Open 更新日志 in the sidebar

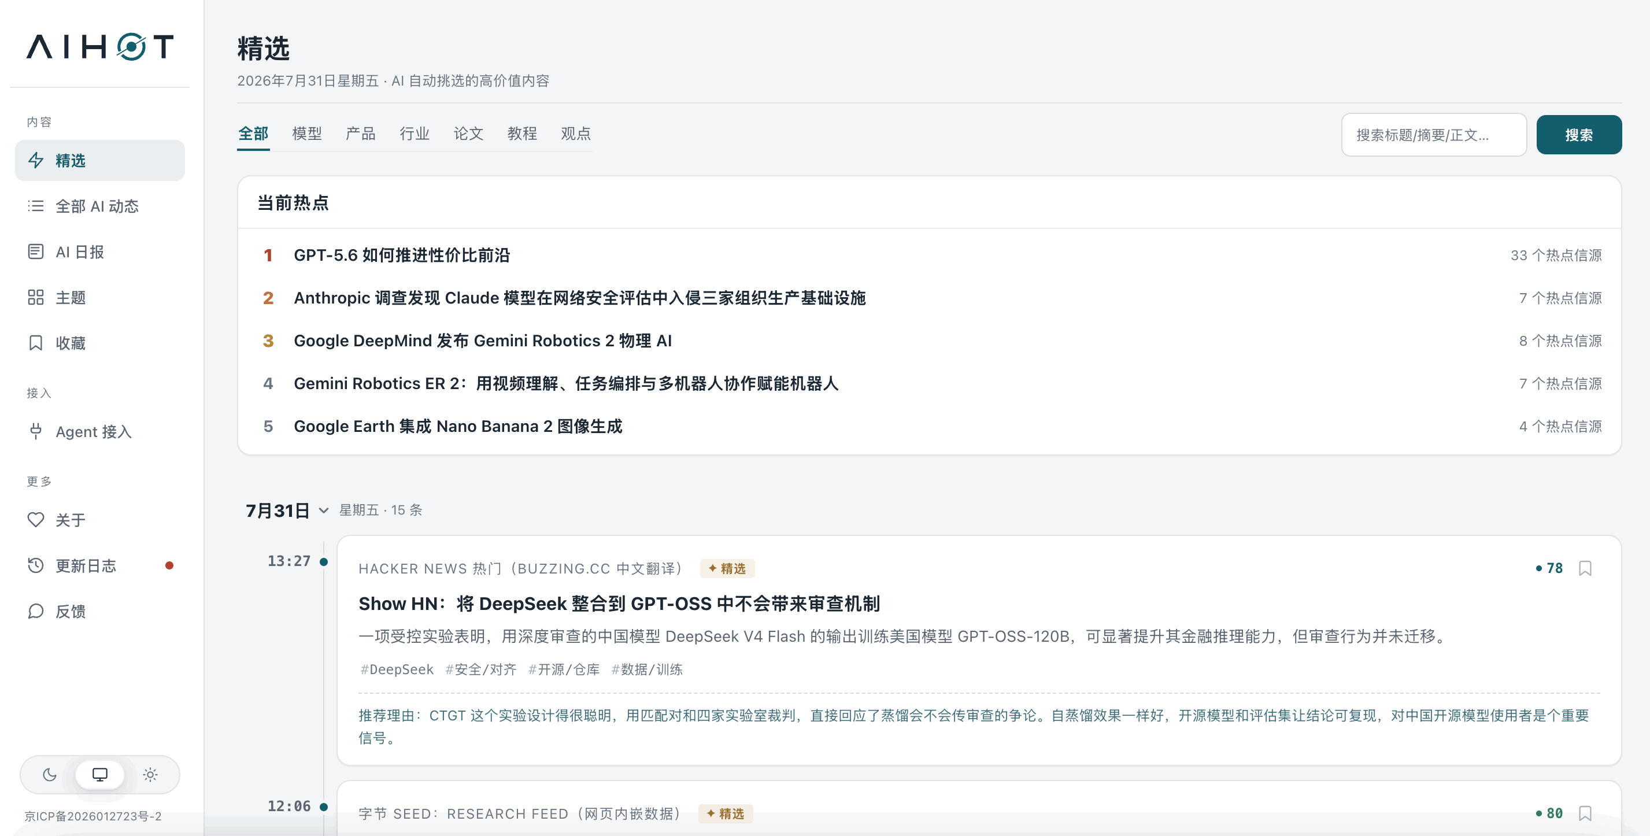click(100, 565)
